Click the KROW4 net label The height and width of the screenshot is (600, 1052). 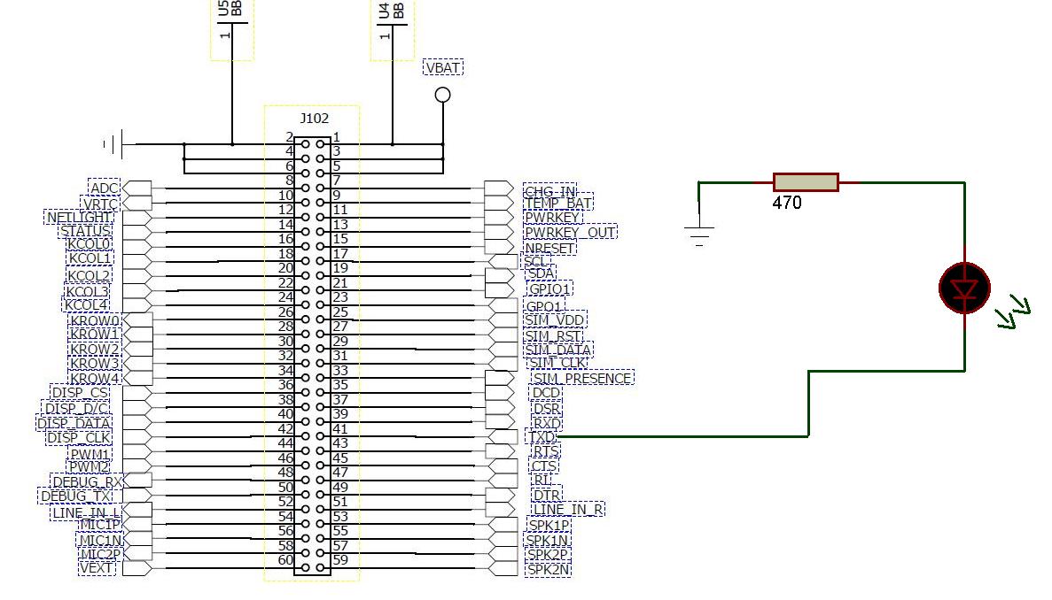click(x=95, y=379)
